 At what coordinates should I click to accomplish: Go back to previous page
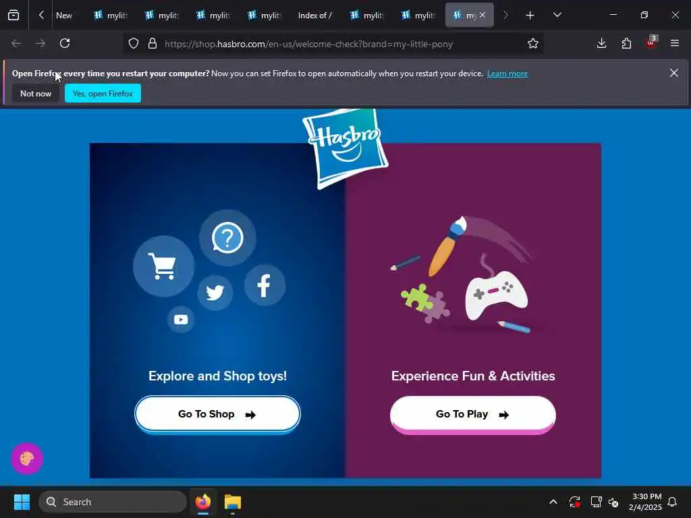tap(16, 43)
